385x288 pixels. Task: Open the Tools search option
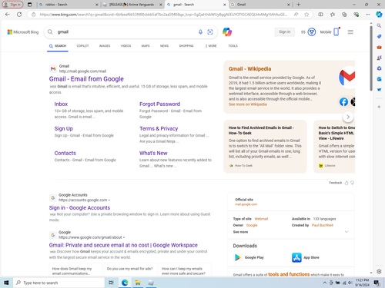pos(233,46)
